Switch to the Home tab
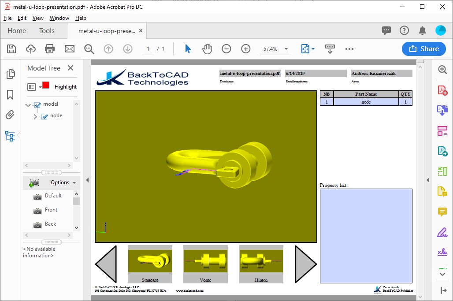 point(17,30)
